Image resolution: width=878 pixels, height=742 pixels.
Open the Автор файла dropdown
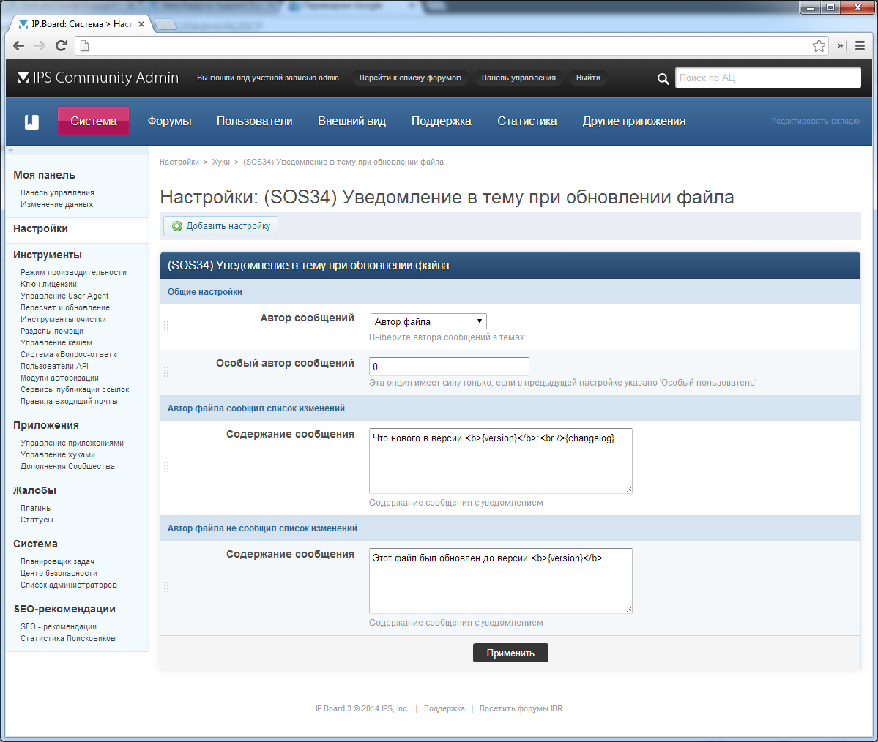click(428, 321)
